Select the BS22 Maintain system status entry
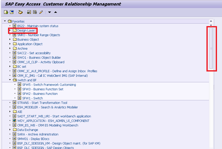222x149 pixels. pyautogui.click(x=38, y=26)
